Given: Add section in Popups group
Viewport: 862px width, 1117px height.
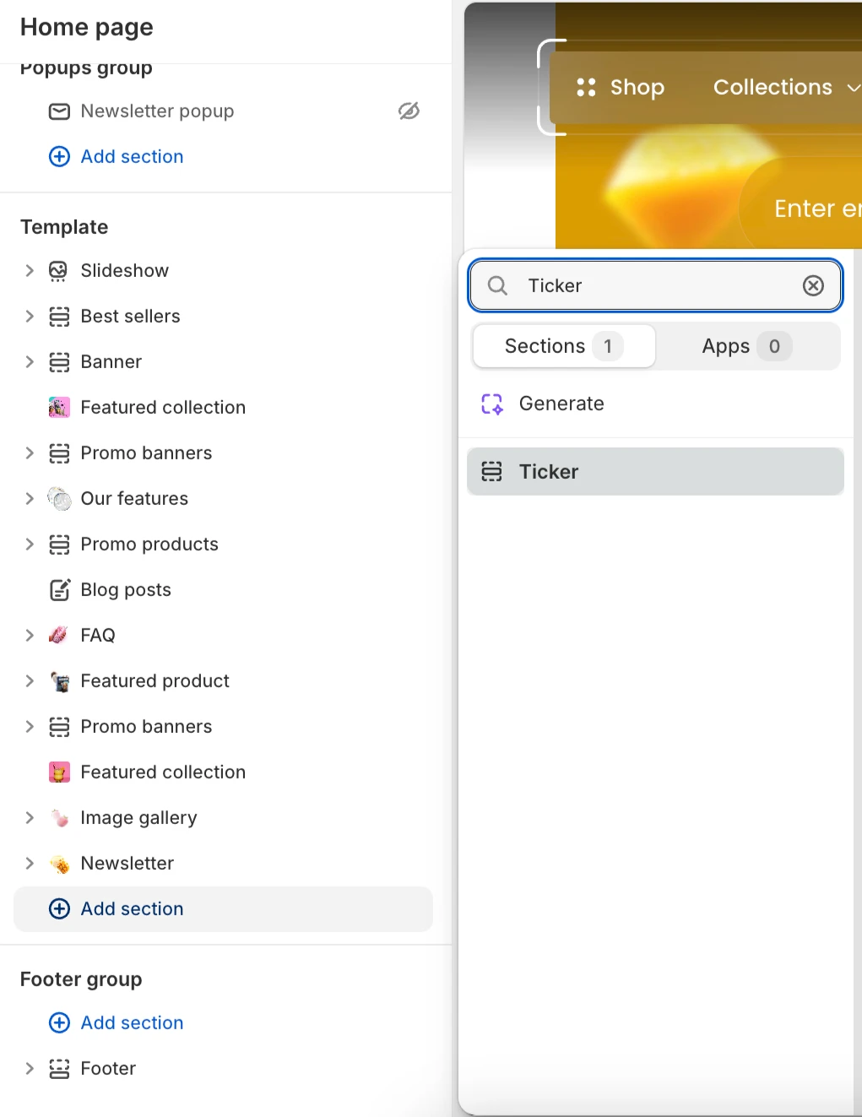Looking at the screenshot, I should [117, 157].
